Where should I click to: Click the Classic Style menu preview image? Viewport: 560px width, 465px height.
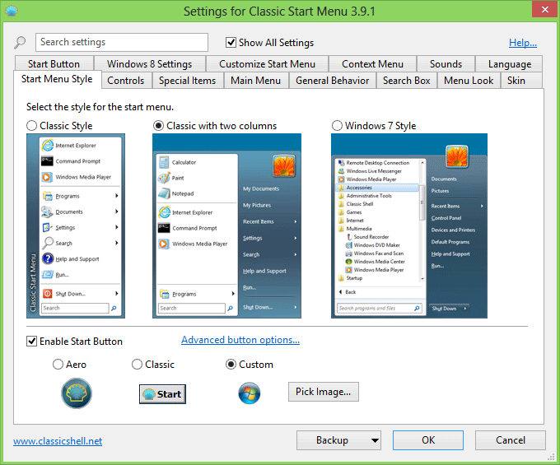point(74,226)
